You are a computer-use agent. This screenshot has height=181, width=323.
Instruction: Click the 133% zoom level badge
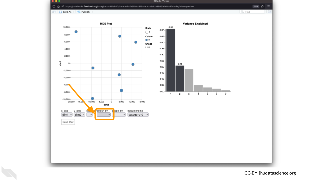pyautogui.click(x=256, y=6)
